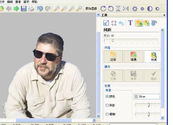The width and height of the screenshot is (173, 125).
Task: Select the 阴影 background radio button
Action: point(107,105)
